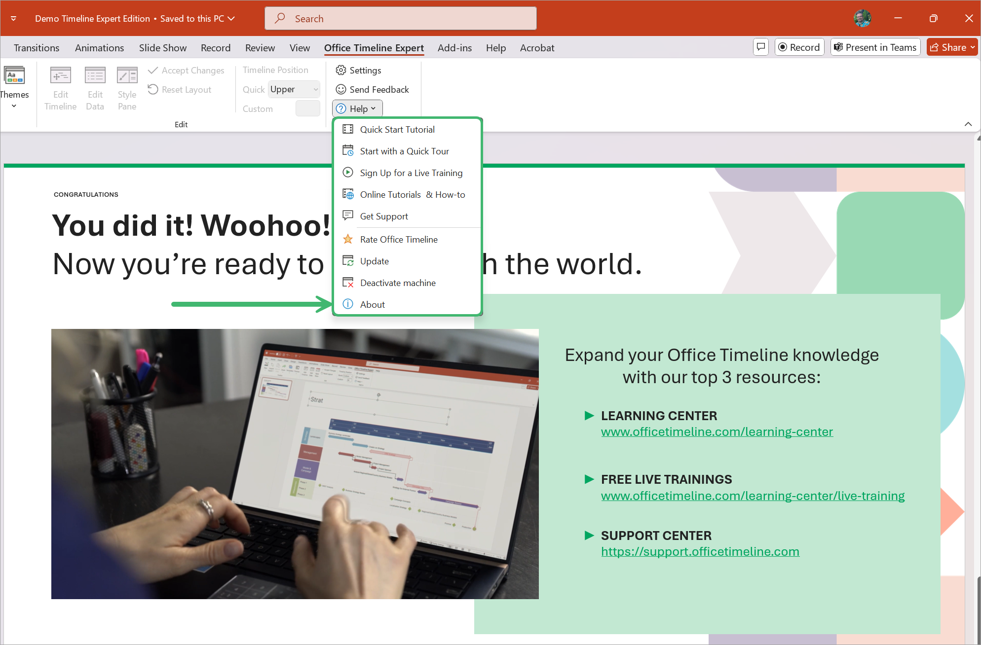Open the support.officetimeline.com link
Screen dimensions: 981x645
tap(700, 552)
